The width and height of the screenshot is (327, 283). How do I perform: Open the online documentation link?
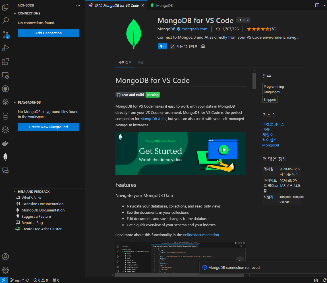[x=201, y=235]
